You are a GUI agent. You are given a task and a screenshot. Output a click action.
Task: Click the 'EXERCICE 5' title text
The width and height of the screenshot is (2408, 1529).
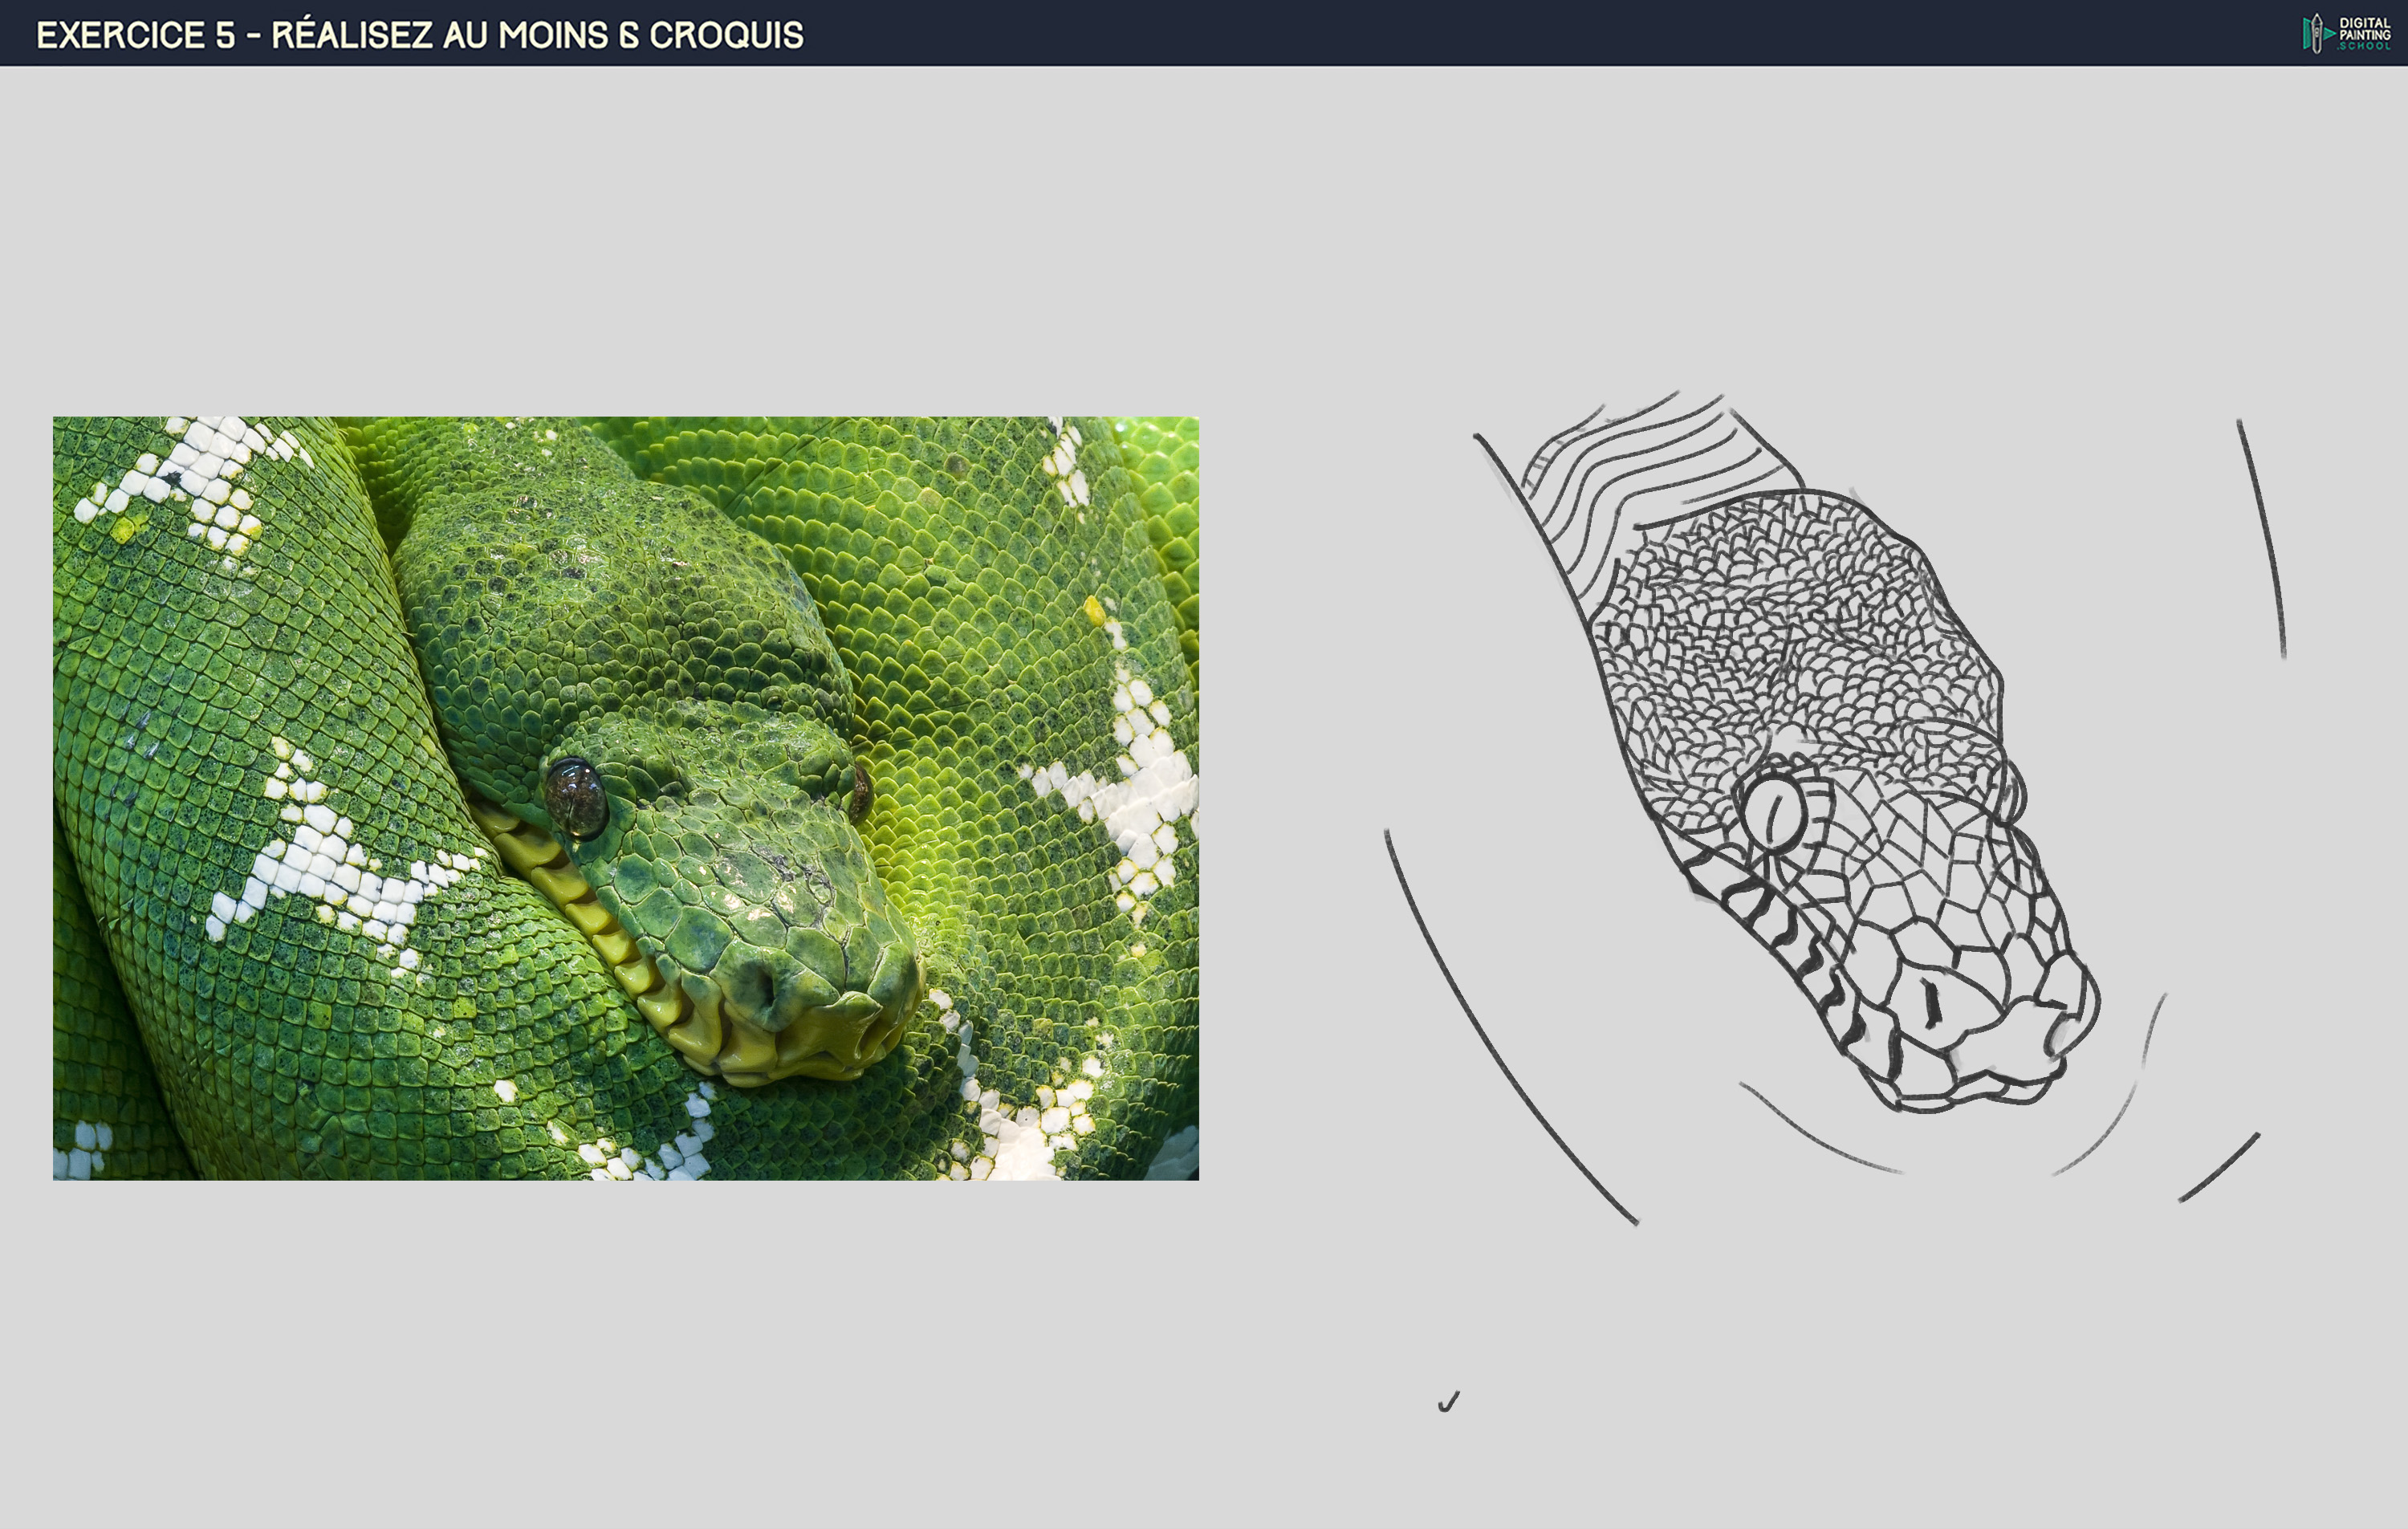click(x=136, y=35)
